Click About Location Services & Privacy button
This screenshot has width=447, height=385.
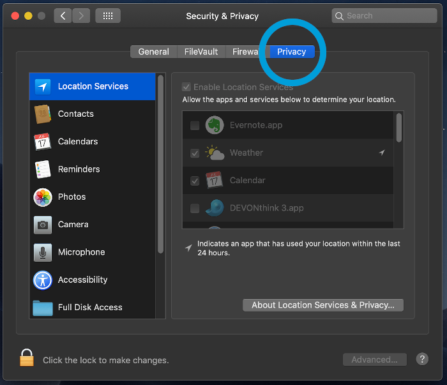323,305
